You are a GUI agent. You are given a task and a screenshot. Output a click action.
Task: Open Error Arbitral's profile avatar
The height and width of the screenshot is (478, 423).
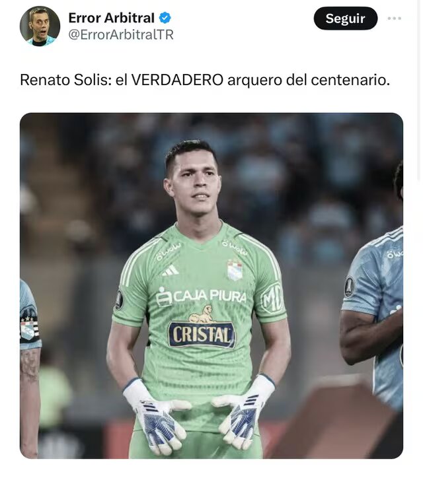(40, 26)
